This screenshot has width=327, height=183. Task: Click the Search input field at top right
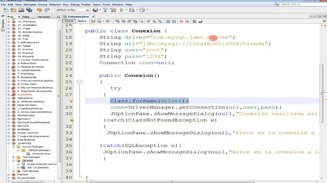(303, 5)
